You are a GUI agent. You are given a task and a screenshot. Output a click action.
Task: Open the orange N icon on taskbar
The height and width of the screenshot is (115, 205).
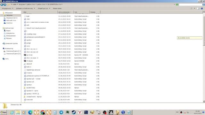click(49, 112)
